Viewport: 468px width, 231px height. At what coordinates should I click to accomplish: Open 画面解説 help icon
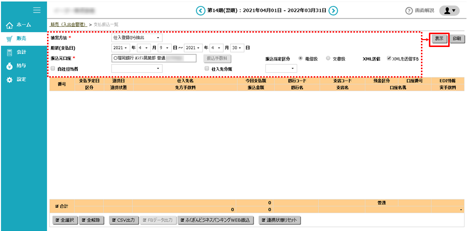tap(409, 11)
